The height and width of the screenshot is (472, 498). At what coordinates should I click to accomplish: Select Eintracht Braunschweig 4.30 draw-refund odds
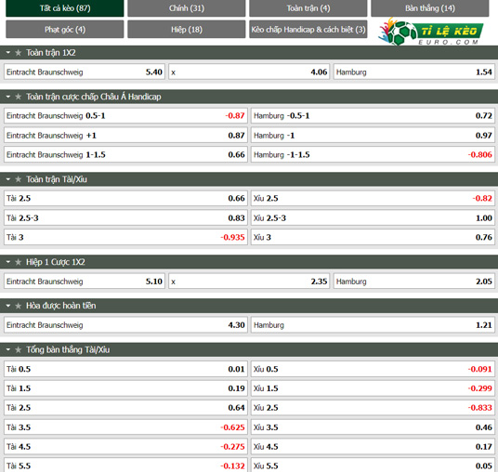[x=125, y=325]
